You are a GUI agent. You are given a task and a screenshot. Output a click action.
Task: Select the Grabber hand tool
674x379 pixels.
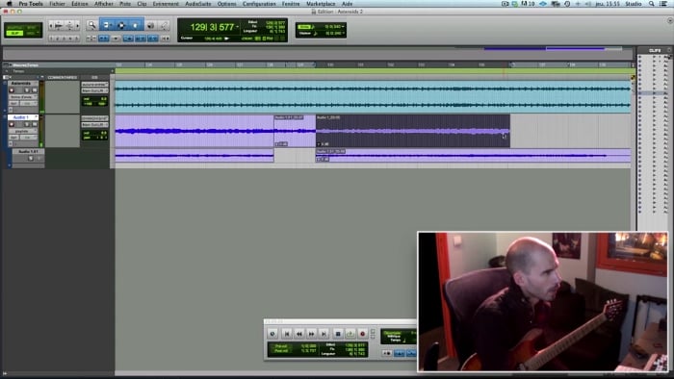[135, 25]
